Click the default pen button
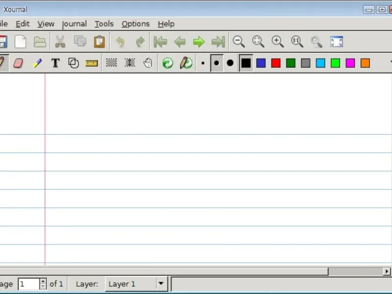 [186, 63]
